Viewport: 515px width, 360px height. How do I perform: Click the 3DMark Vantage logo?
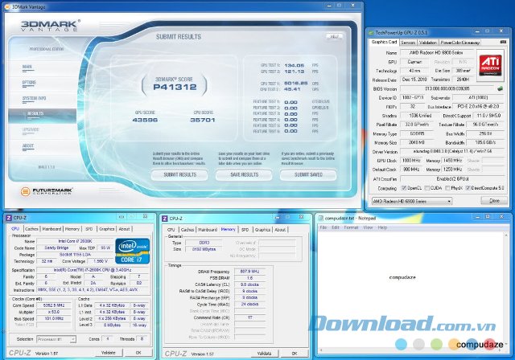[50, 26]
